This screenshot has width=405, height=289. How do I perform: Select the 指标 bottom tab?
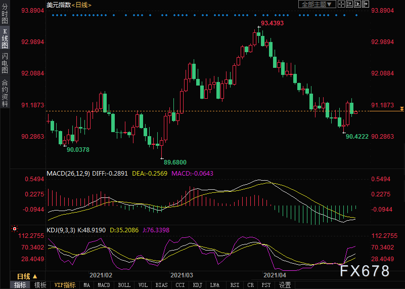[x=20, y=285]
